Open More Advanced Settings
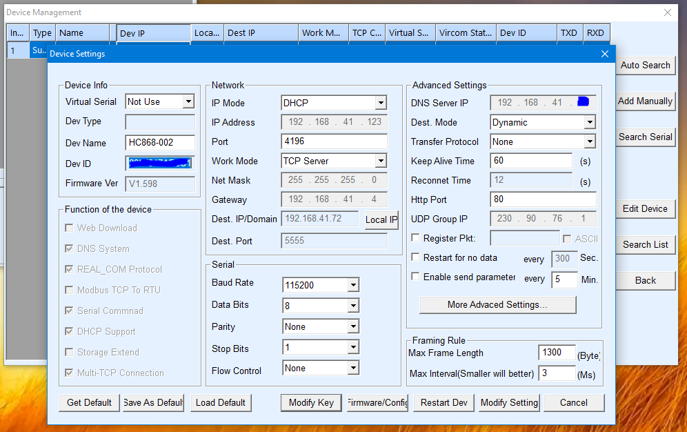This screenshot has width=687, height=432. [497, 305]
